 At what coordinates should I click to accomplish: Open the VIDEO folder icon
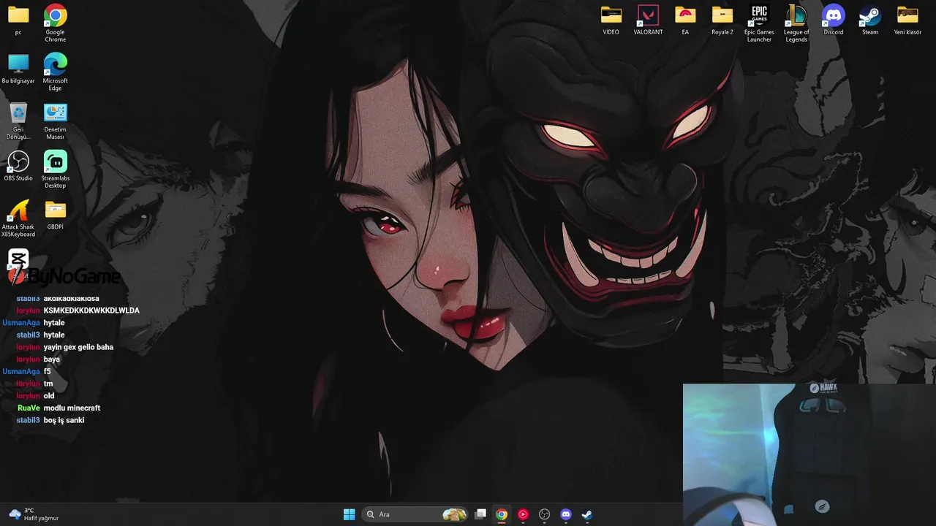point(611,20)
